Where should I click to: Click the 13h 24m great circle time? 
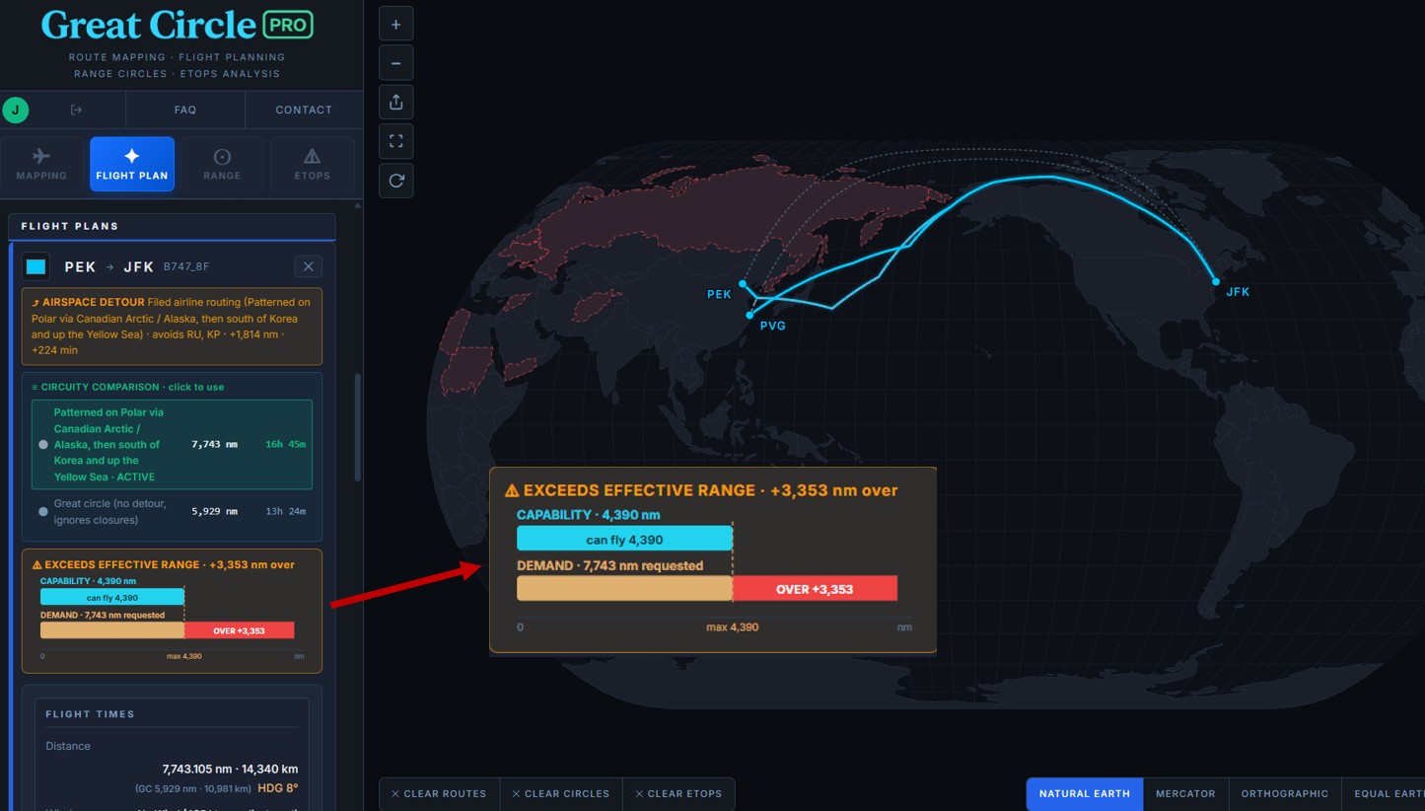pyautogui.click(x=286, y=511)
